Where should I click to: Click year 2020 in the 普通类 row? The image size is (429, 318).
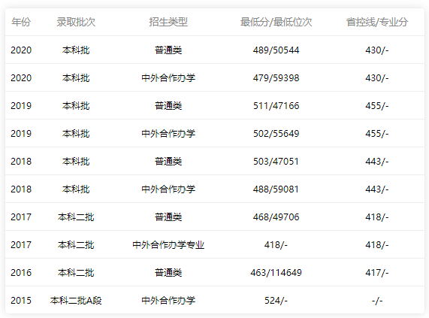pos(21,50)
